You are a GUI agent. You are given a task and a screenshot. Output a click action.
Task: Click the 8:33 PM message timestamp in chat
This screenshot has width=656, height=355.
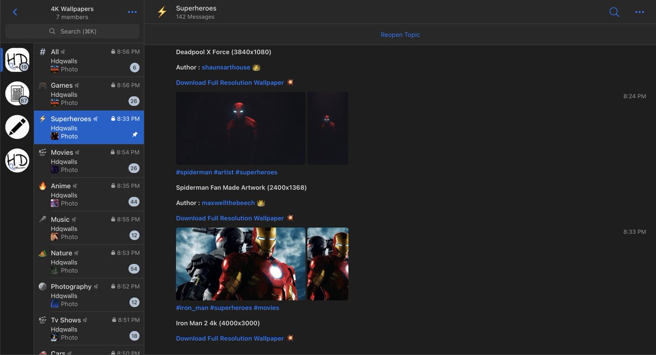(635, 232)
